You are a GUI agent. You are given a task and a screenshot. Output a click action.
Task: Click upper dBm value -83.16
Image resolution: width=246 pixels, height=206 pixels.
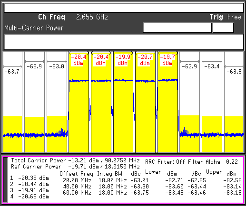click(232, 193)
